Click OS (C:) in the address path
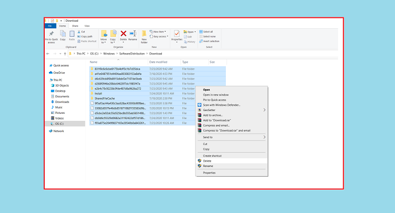The width and height of the screenshot is (395, 213). click(x=94, y=54)
